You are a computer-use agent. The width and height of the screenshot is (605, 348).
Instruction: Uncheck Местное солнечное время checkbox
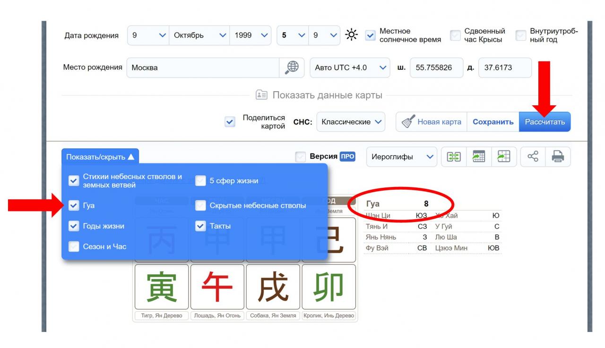pyautogui.click(x=371, y=35)
